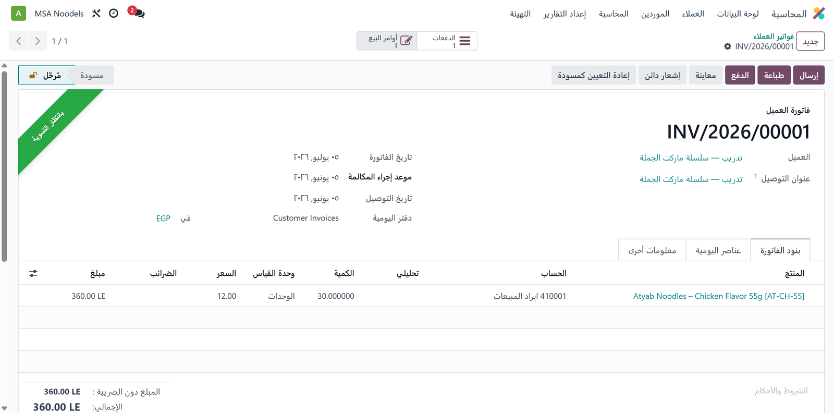Viewport: 834px width, 413px height.
Task: Open the activities clock icon
Action: pos(114,14)
